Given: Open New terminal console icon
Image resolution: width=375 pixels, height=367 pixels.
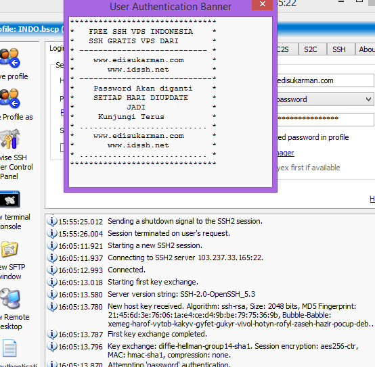Looking at the screenshot, I should click(x=9, y=199).
